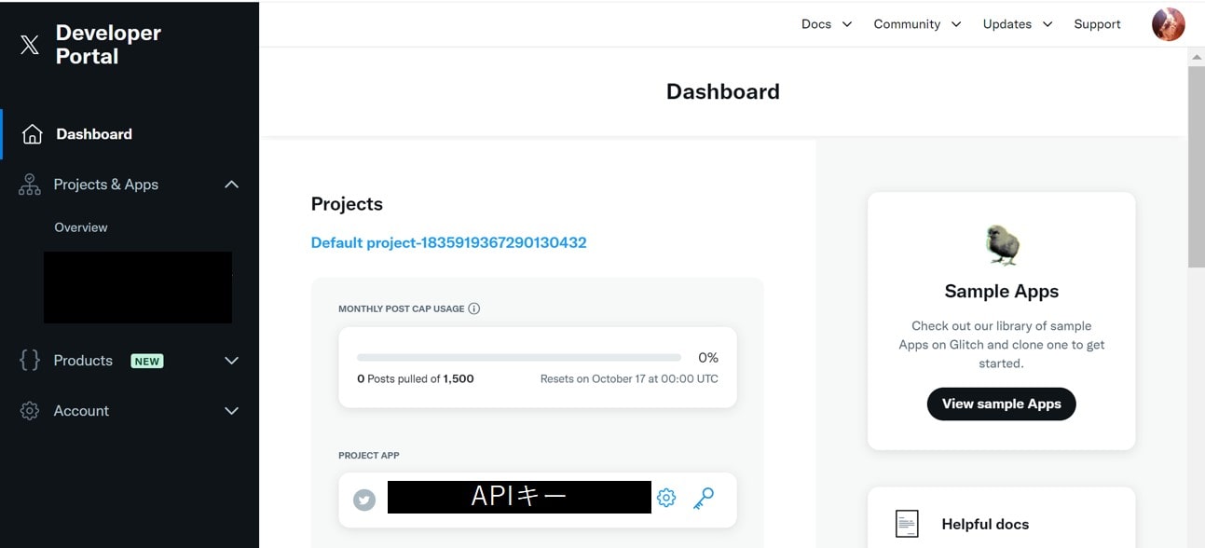Viewport: 1205px width, 548px height.
Task: Open keys and tokens key icon
Action: click(704, 499)
